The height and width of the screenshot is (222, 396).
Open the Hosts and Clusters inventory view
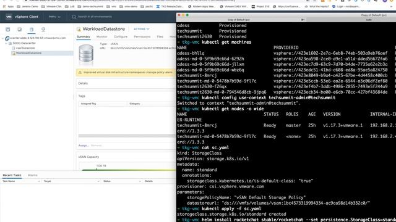point(8,30)
